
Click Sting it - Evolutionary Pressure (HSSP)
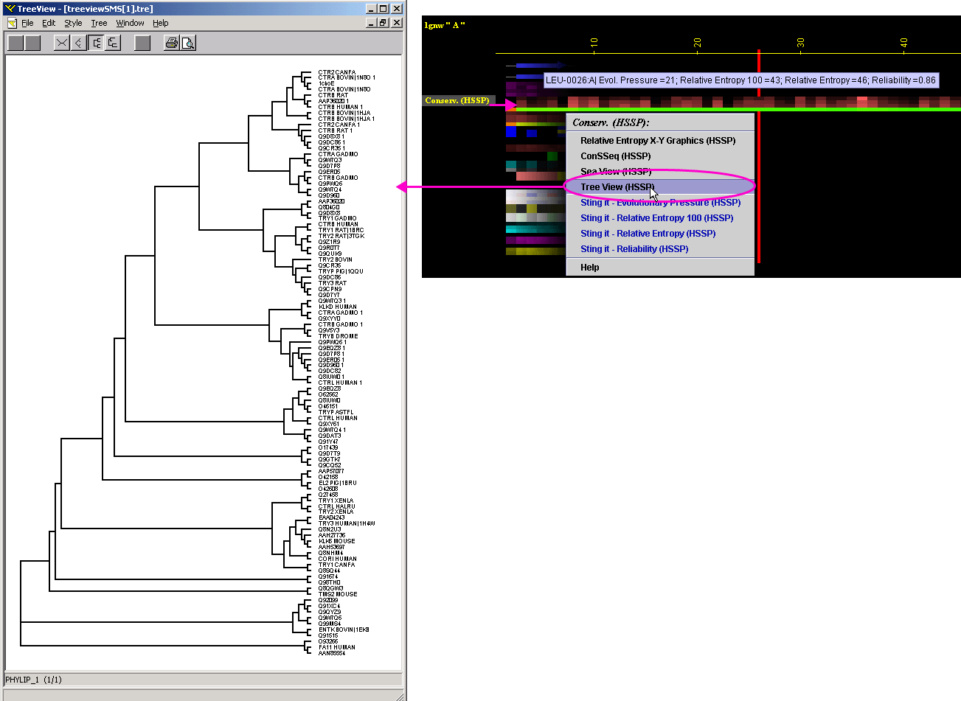pos(660,203)
